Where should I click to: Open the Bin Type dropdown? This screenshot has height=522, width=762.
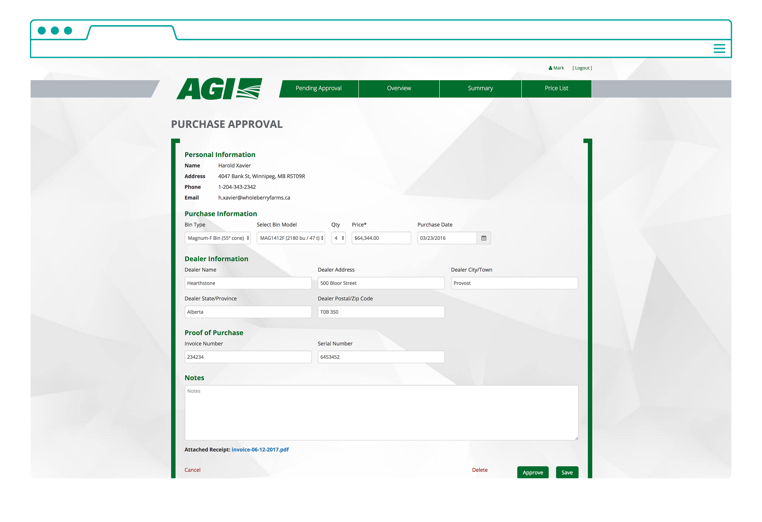[218, 238]
